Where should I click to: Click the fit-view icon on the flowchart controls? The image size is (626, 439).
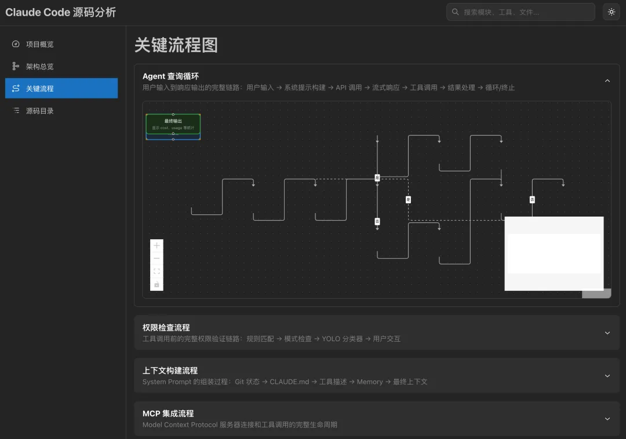156,270
